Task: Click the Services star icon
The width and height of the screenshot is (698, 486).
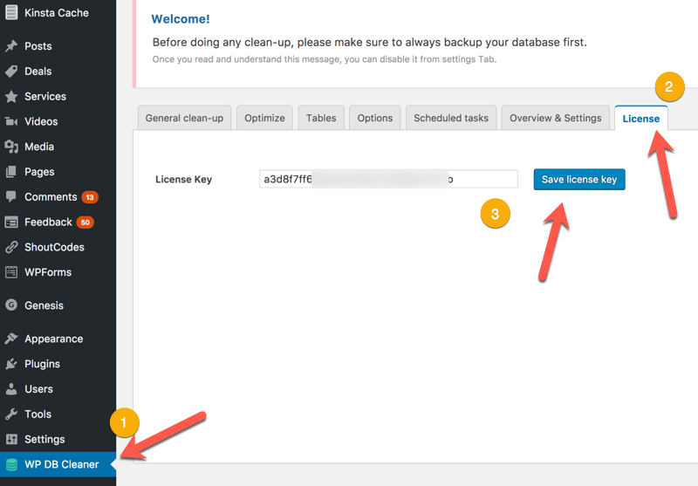Action: [11, 96]
